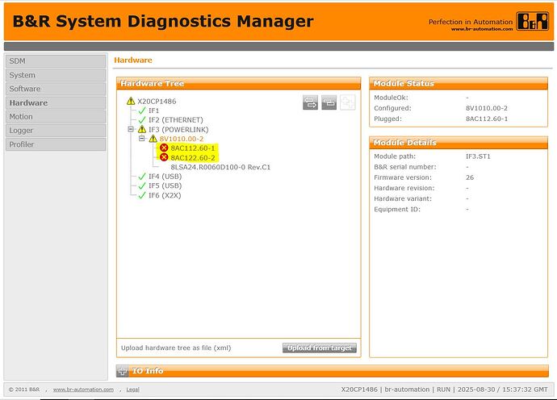Click the Upload hardware tree as file (xml) text

tap(176, 348)
